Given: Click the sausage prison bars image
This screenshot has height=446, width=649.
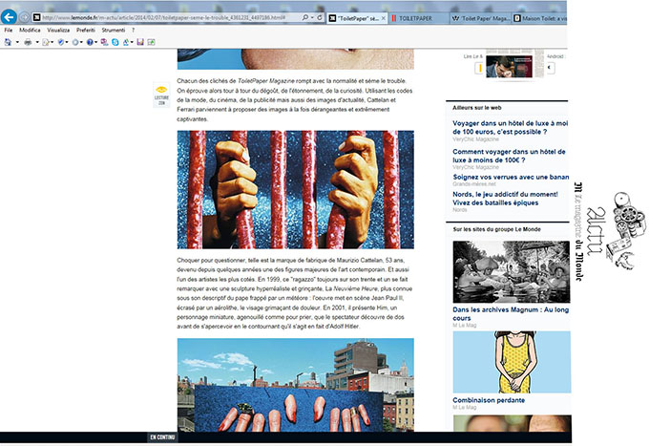Looking at the screenshot, I should [x=296, y=190].
